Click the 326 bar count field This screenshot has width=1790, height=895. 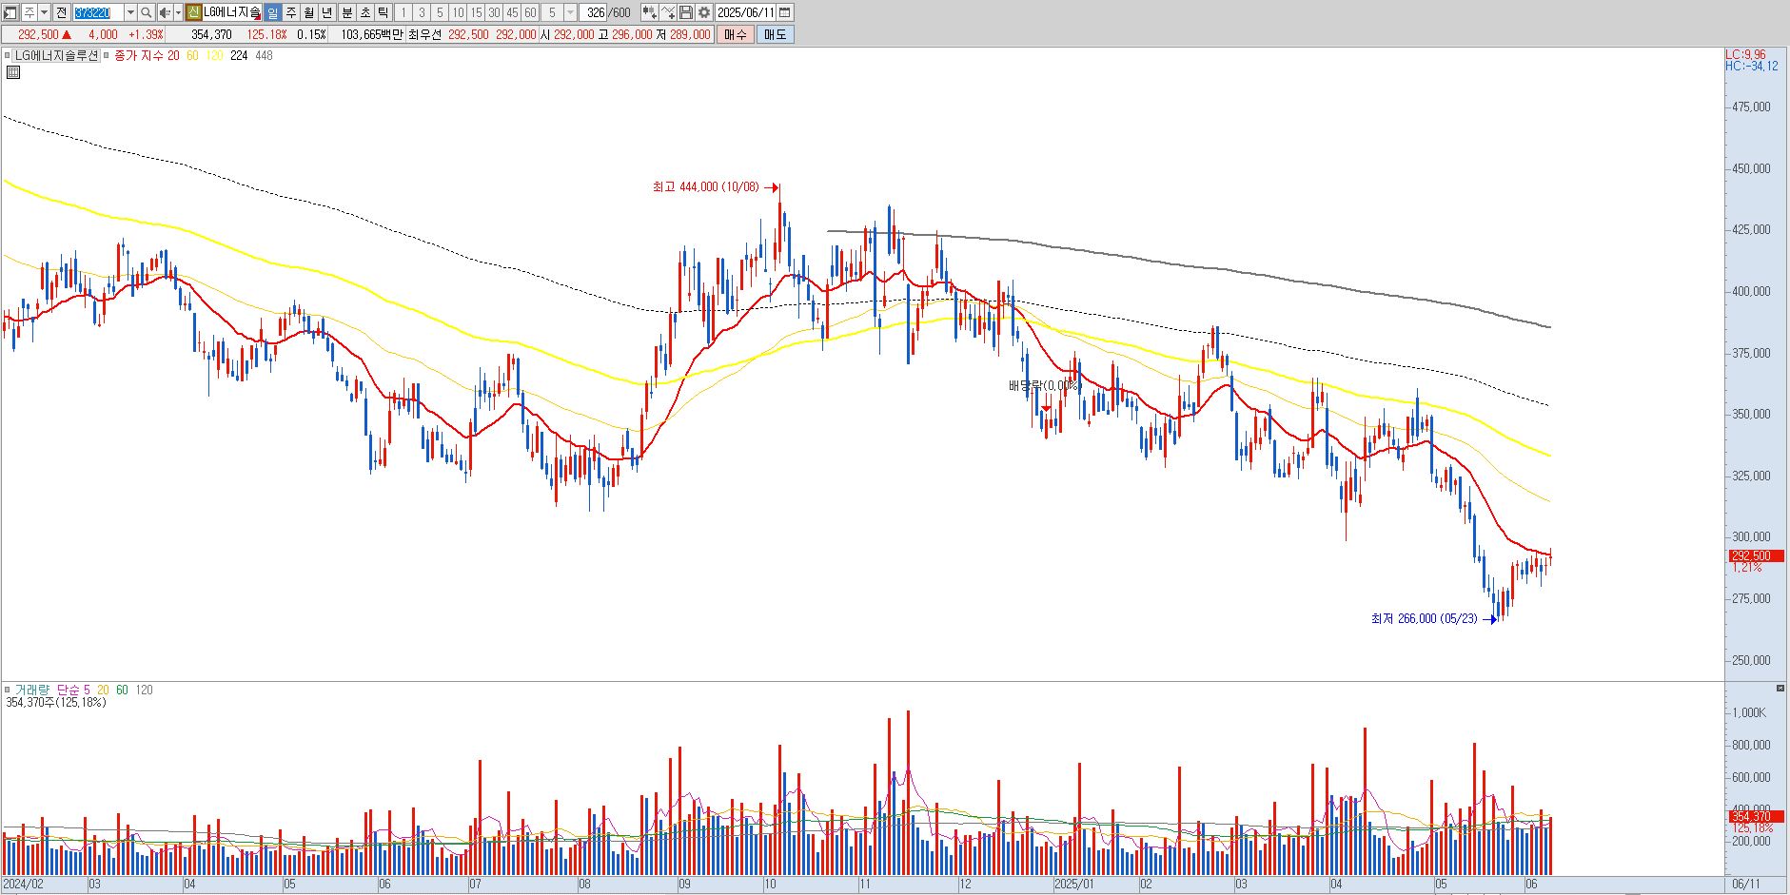(x=594, y=12)
